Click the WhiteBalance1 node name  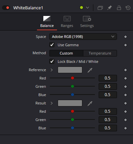point(28,8)
